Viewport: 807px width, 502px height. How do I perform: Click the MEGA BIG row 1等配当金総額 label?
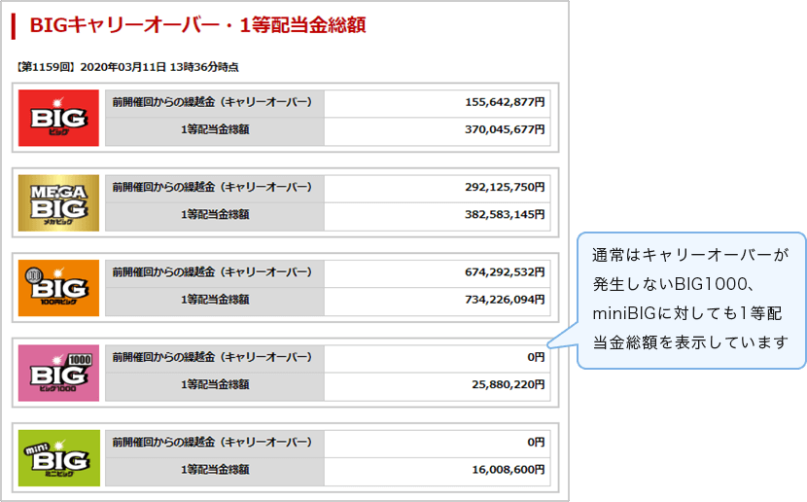point(215,216)
